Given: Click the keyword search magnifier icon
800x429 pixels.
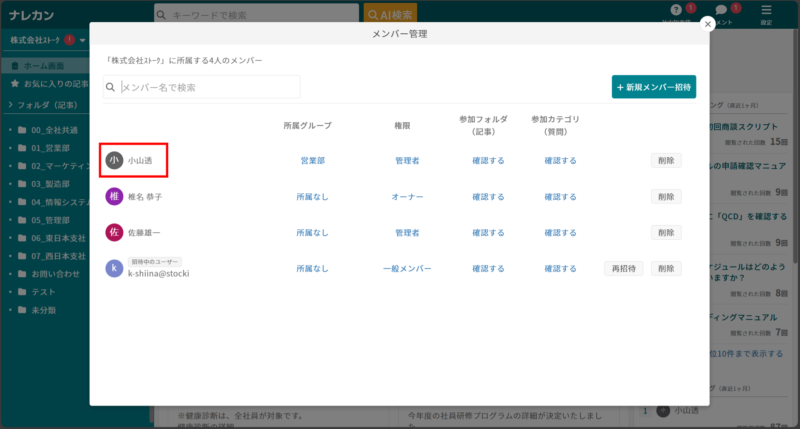Looking at the screenshot, I should pyautogui.click(x=162, y=14).
